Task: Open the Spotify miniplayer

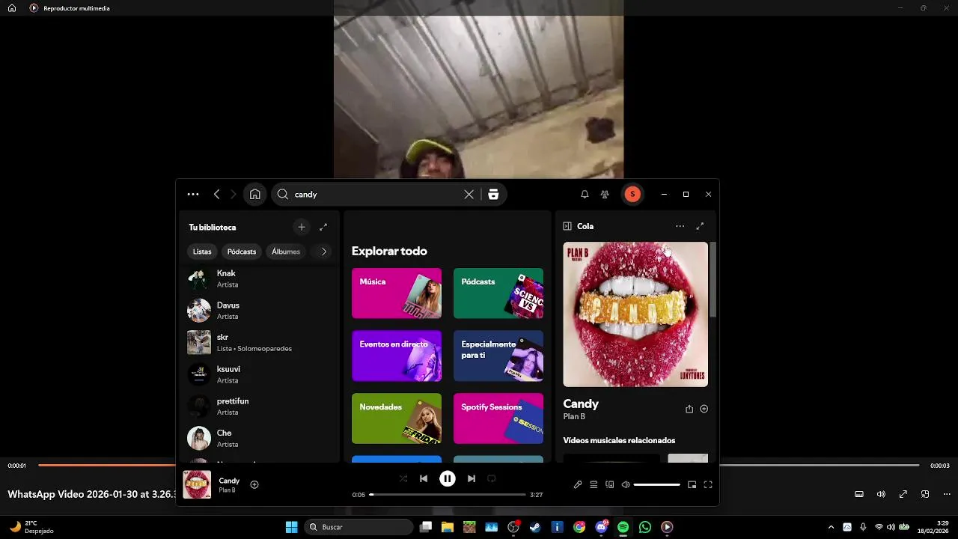Action: 692,484
